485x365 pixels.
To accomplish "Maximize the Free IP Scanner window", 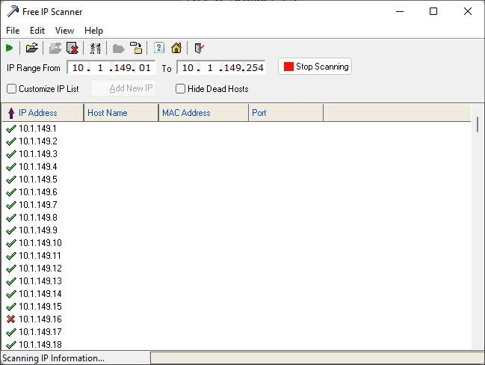I will coord(433,11).
